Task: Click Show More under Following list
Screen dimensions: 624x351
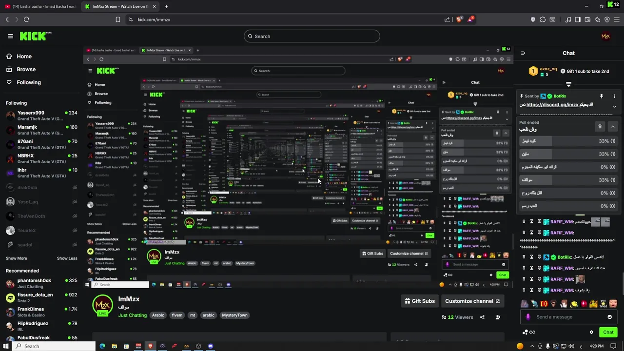Action: [17, 258]
